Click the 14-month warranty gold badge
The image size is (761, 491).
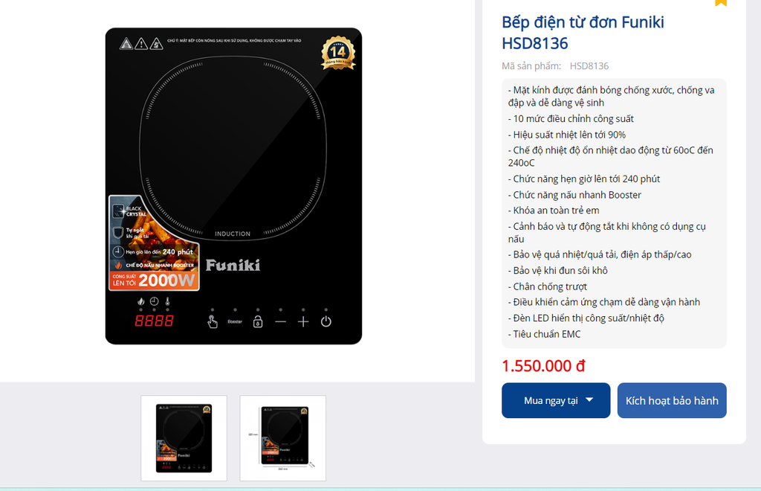tap(338, 53)
